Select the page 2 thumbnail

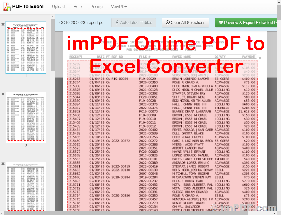(x=26, y=117)
